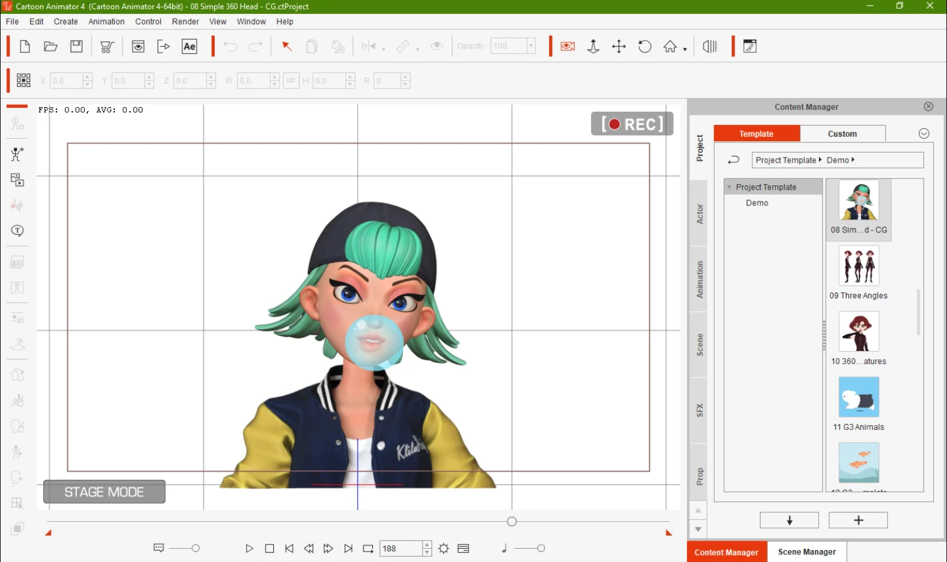The width and height of the screenshot is (947, 562).
Task: Adjust the music note volume slider
Action: (x=541, y=548)
